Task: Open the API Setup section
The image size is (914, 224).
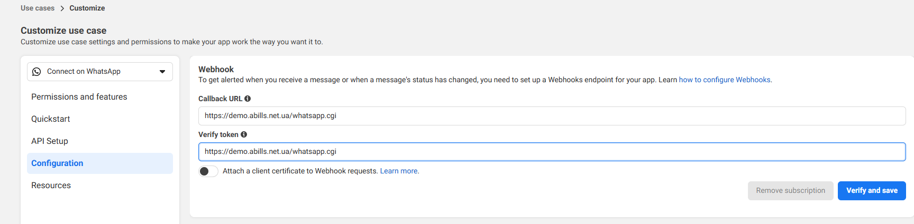Action: tap(50, 141)
